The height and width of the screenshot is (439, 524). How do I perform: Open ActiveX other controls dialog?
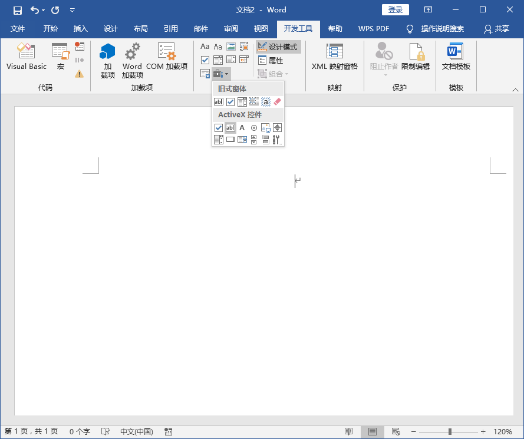(278, 140)
